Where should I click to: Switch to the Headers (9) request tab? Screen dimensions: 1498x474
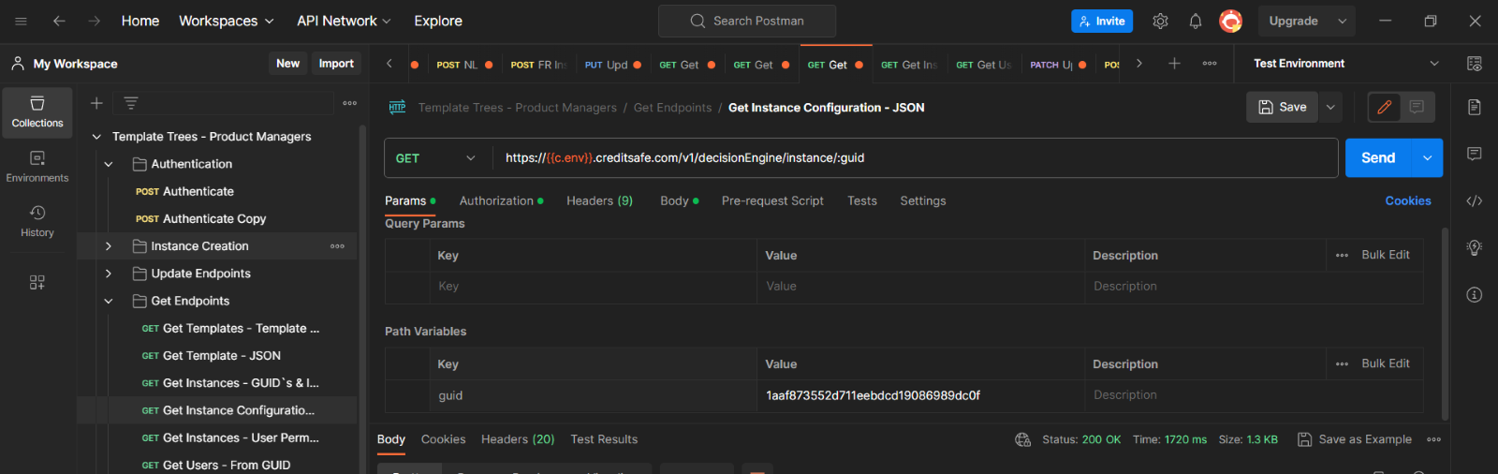coord(599,200)
